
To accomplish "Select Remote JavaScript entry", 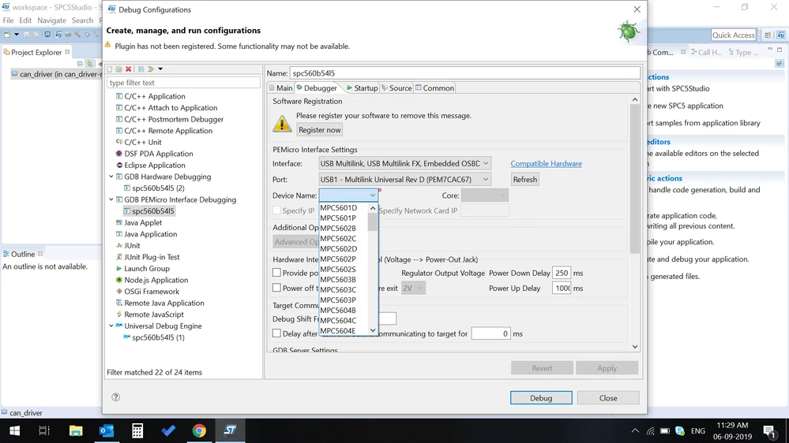I will [153, 315].
